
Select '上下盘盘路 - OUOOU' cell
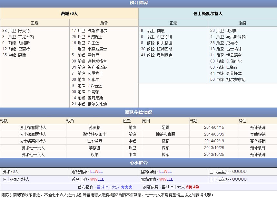pos(228,172)
